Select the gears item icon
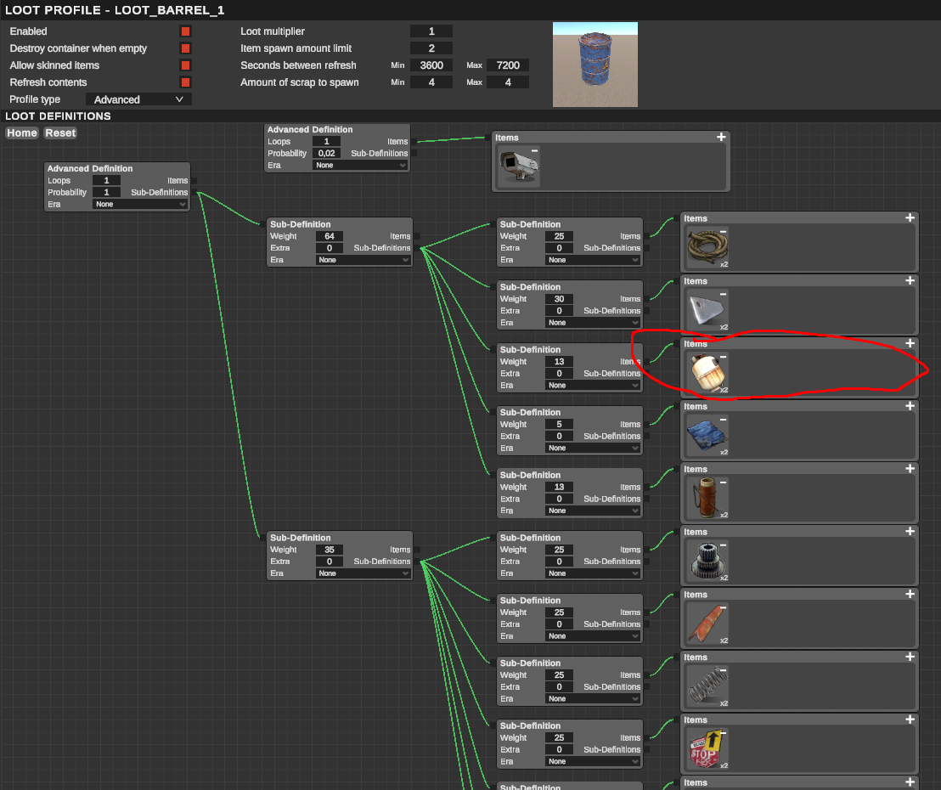The height and width of the screenshot is (790, 941). (707, 561)
